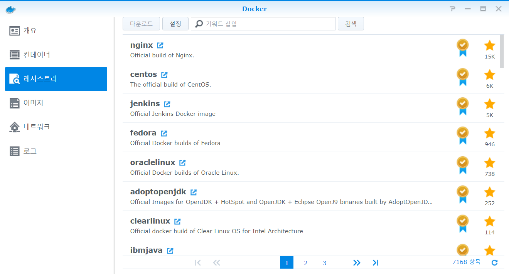Select the adoptopenjdk image name

pos(158,192)
